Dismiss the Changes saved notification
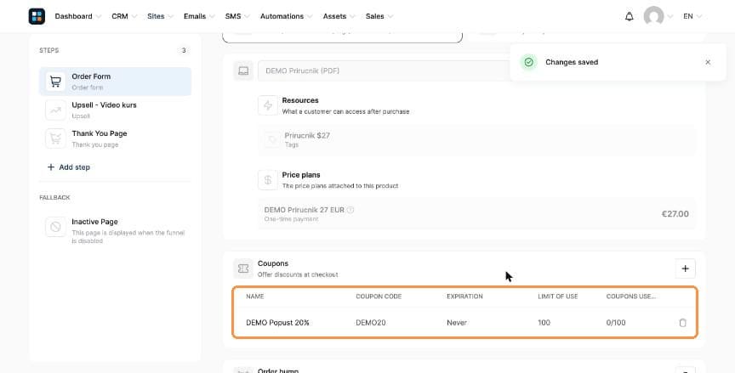This screenshot has width=735, height=373. (708, 62)
